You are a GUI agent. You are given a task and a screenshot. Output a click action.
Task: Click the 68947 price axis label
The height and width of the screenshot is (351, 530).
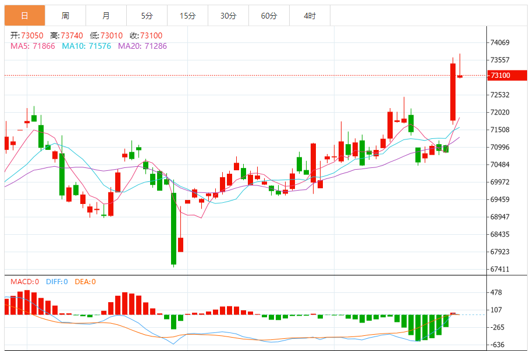point(500,217)
